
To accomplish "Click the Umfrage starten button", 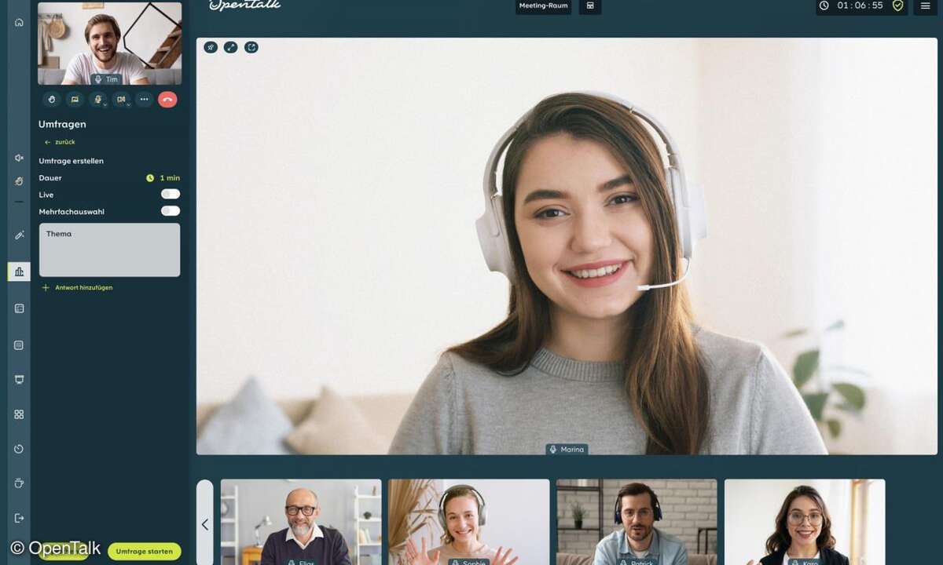I will coord(145,552).
